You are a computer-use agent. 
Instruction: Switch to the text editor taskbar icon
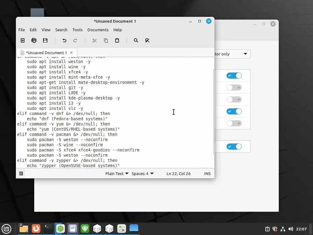tap(73, 229)
